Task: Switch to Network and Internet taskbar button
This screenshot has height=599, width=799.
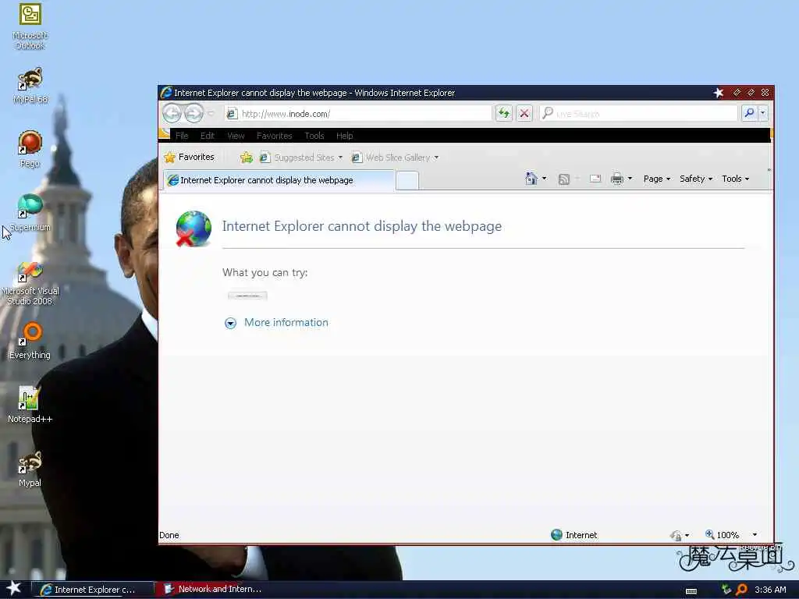Action: pos(214,589)
